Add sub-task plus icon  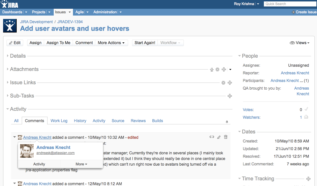230,96
